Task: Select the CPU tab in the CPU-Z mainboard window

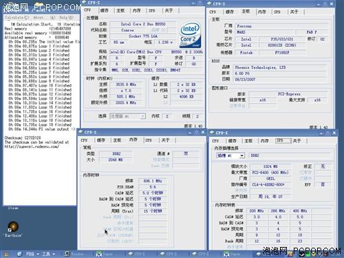Action: coord(213,12)
